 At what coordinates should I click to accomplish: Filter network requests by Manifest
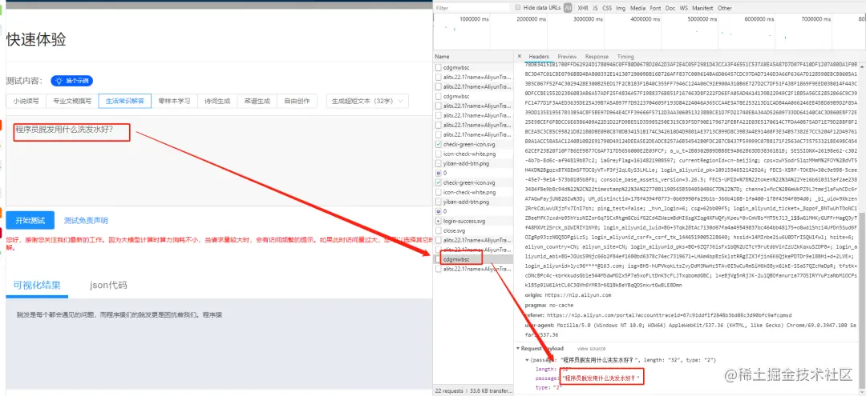702,8
